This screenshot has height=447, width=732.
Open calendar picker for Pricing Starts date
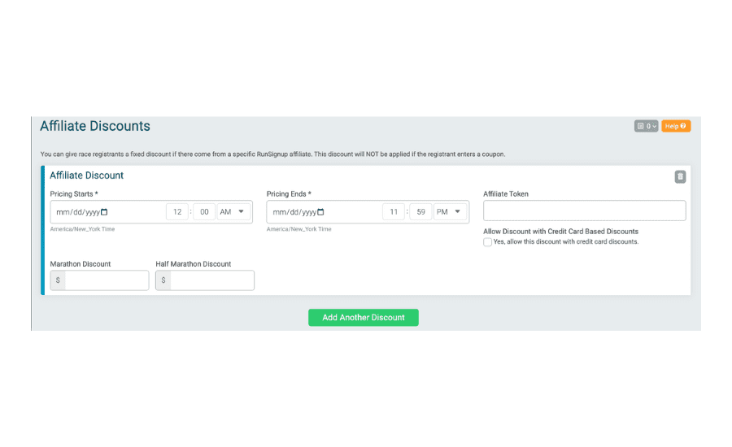pyautogui.click(x=104, y=212)
